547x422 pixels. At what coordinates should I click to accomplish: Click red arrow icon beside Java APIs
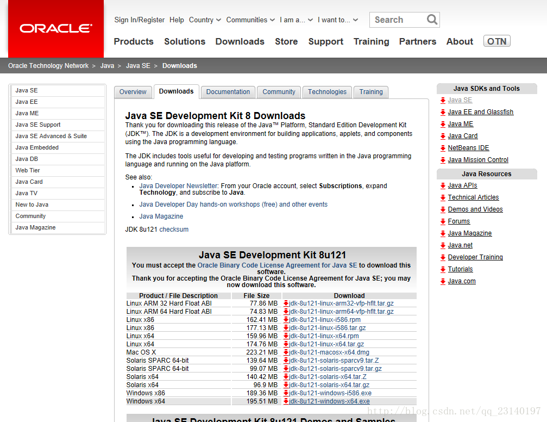[x=443, y=185]
